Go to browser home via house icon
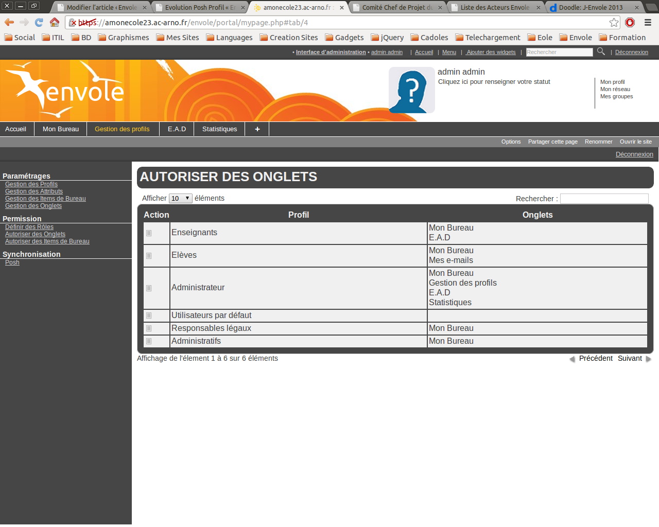The width and height of the screenshot is (659, 527). click(x=55, y=23)
